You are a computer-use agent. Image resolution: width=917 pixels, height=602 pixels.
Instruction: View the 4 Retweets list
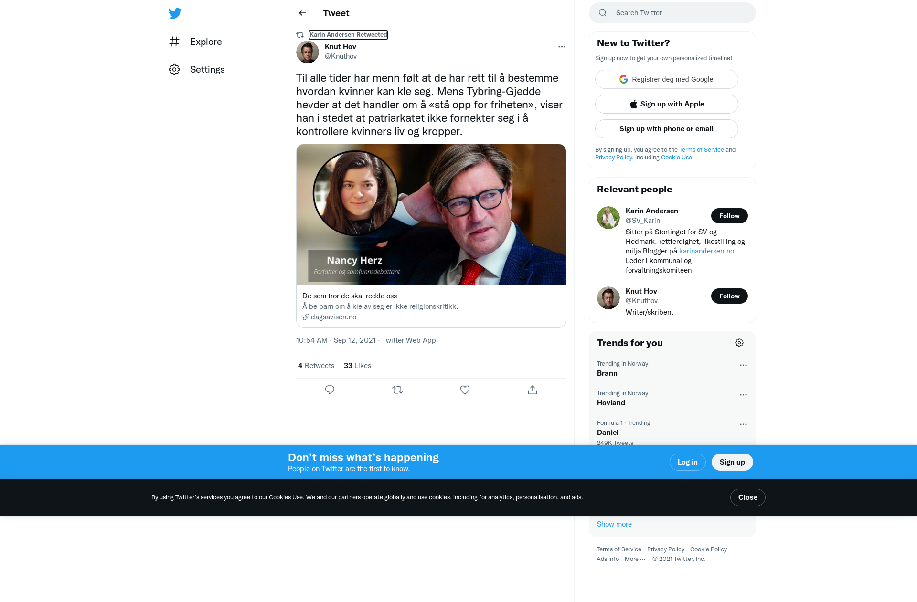point(316,366)
